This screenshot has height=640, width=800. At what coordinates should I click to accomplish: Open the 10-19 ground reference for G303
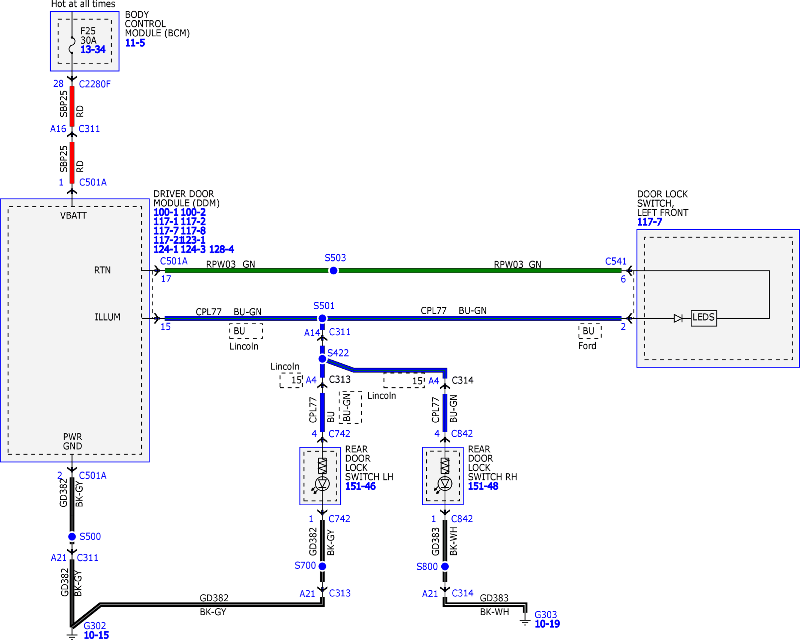click(x=547, y=624)
